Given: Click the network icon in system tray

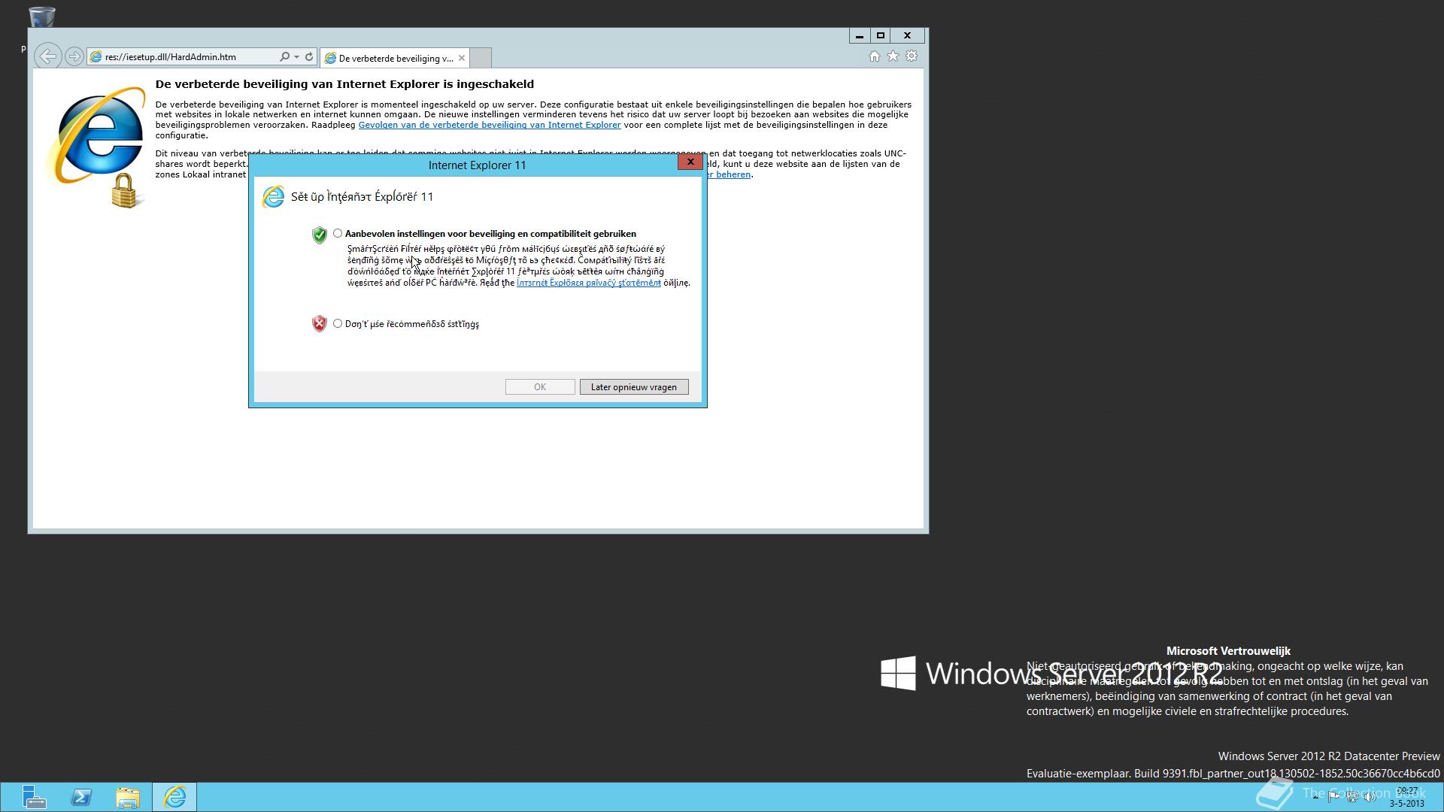Looking at the screenshot, I should point(1352,798).
